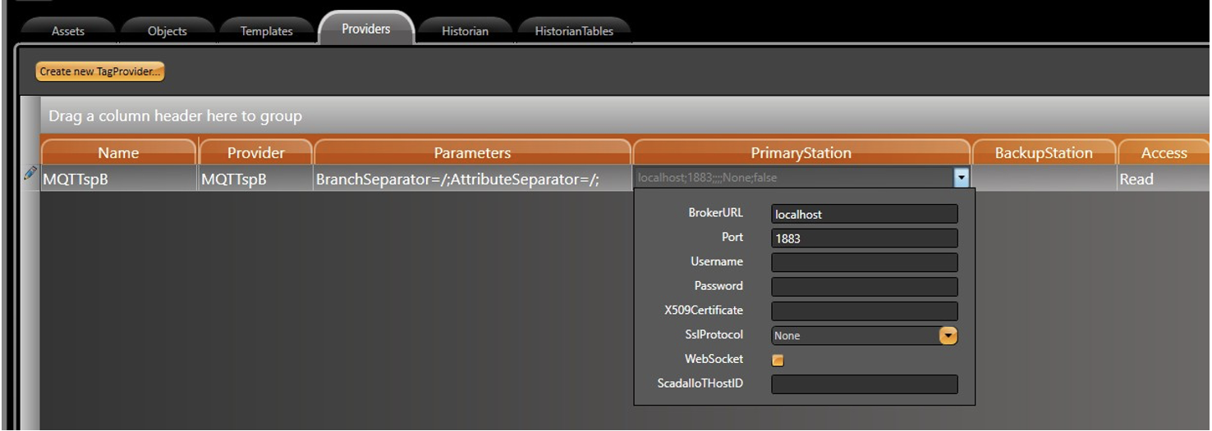Expand the PrimaryStation dropdown arrow
The height and width of the screenshot is (431, 1212).
tap(961, 178)
